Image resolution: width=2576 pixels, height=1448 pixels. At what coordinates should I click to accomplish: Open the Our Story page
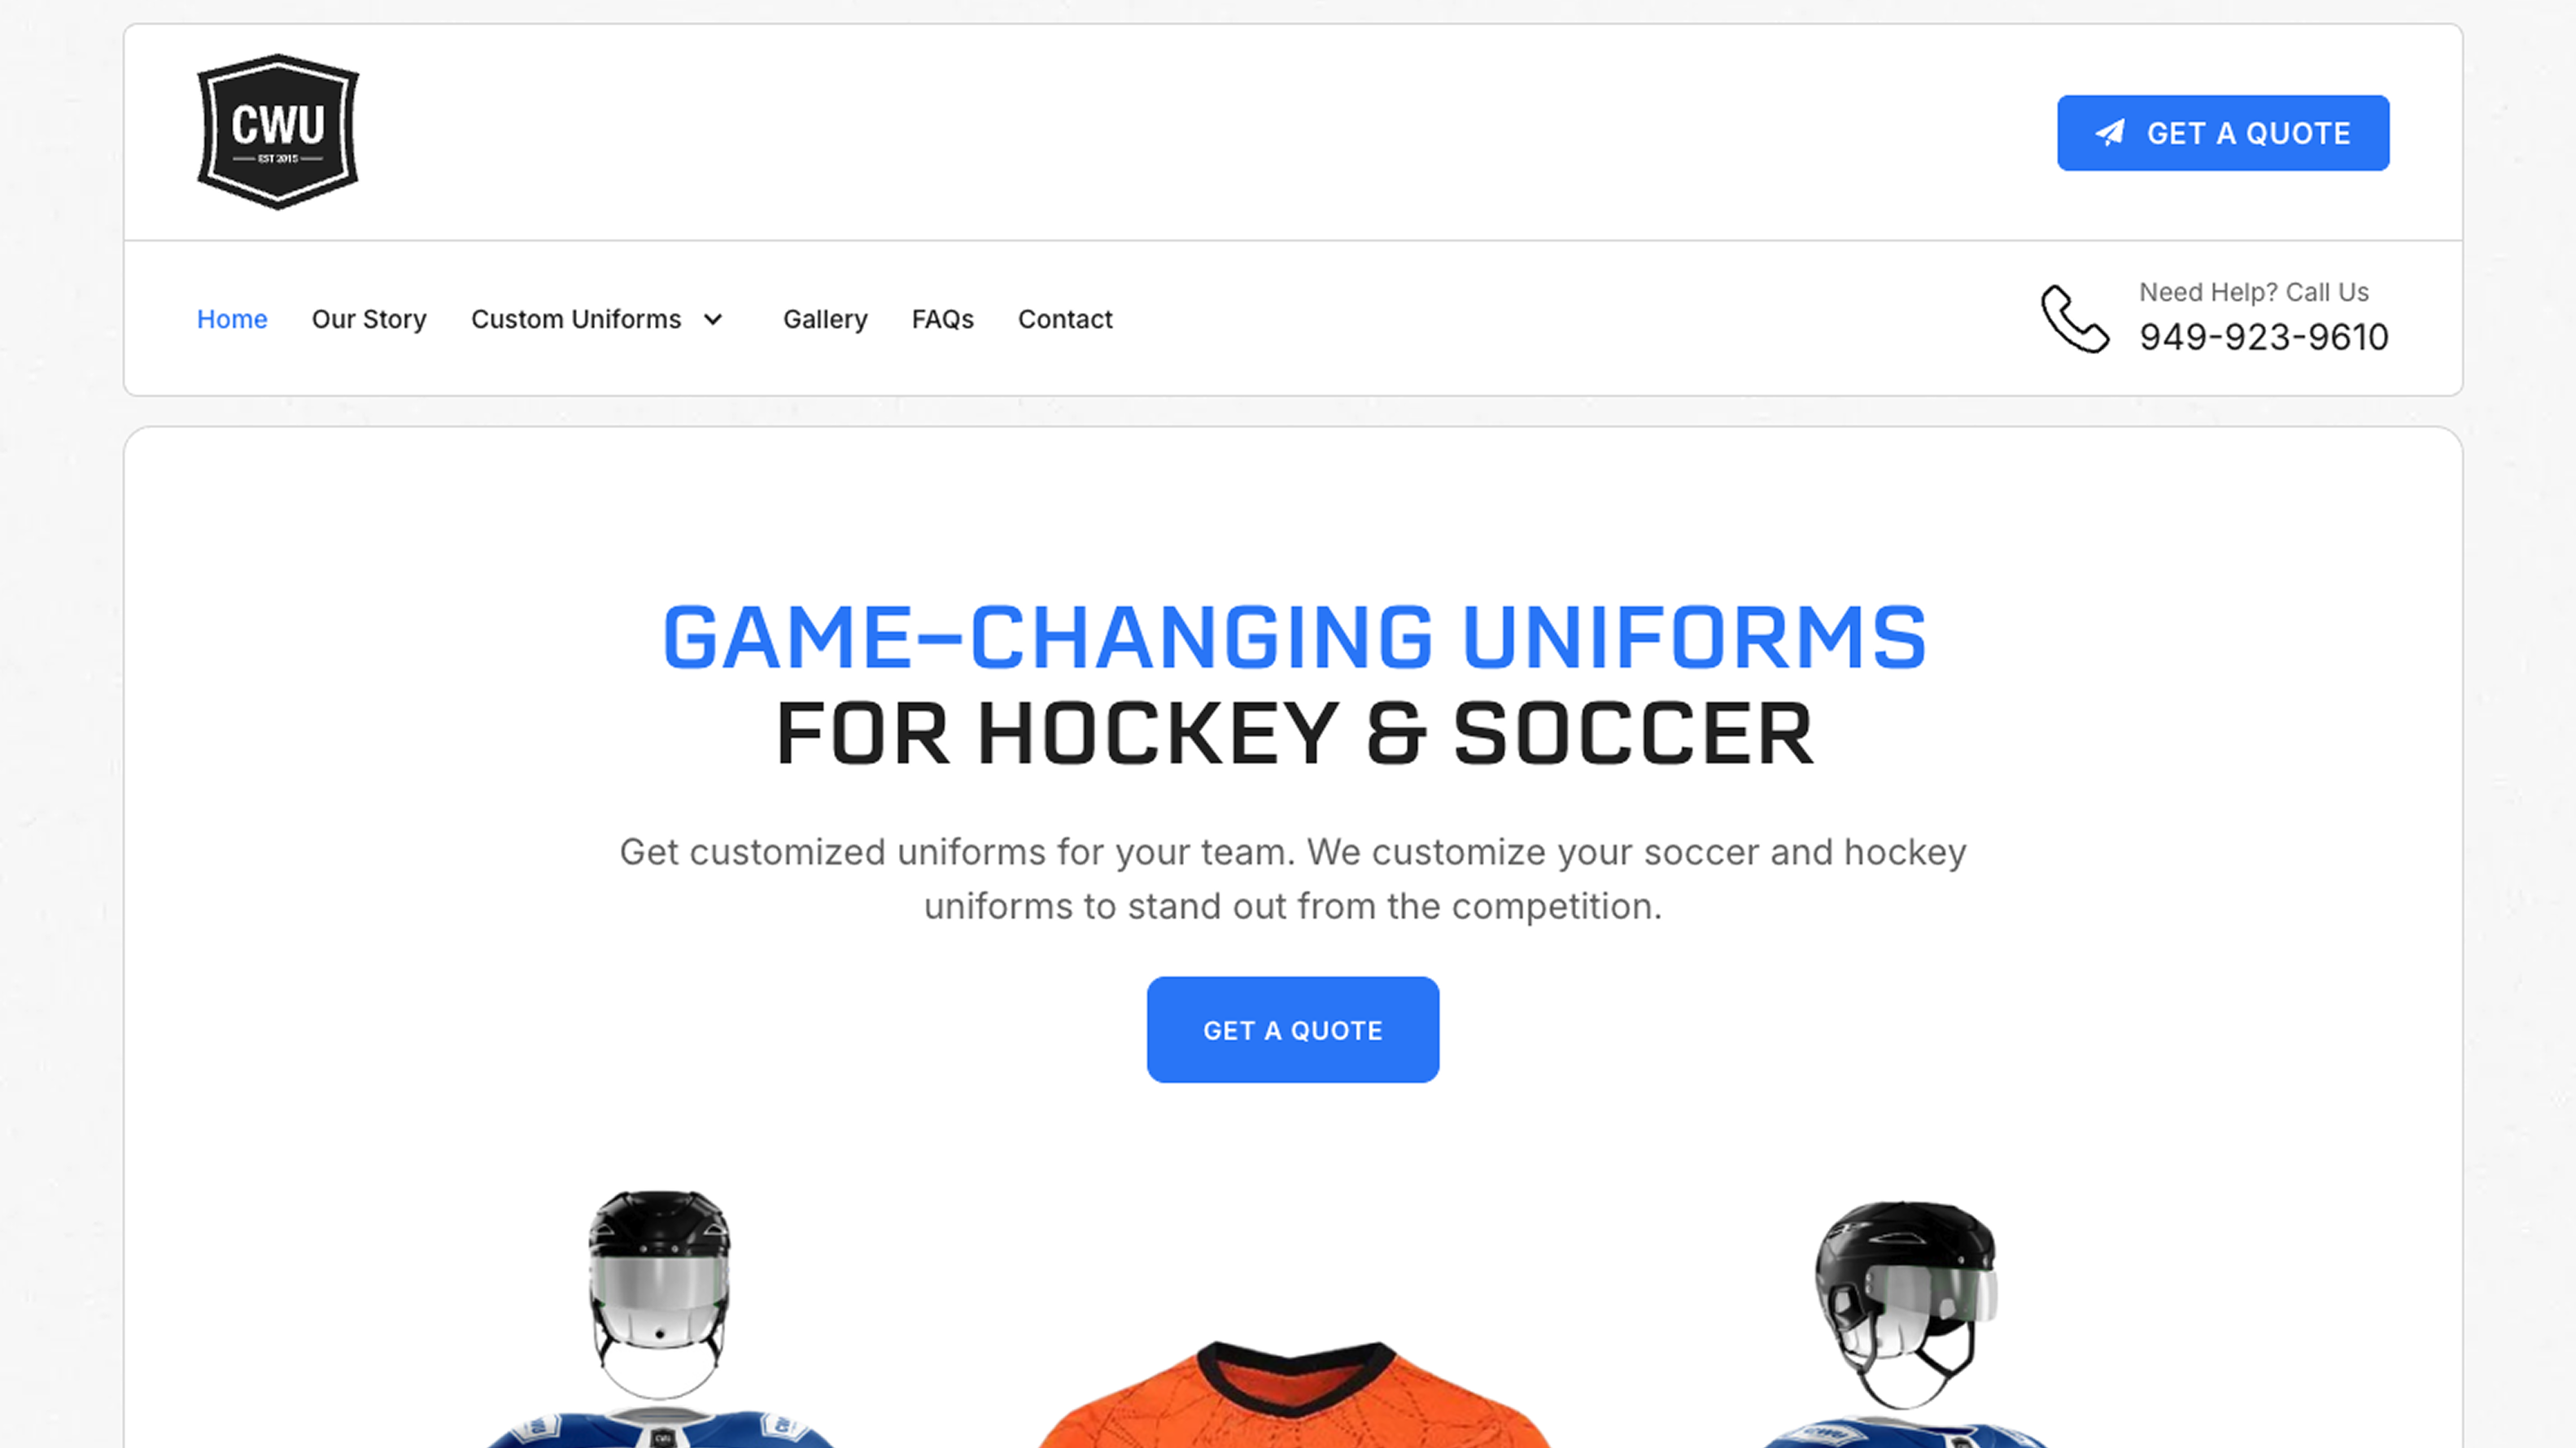click(x=369, y=319)
